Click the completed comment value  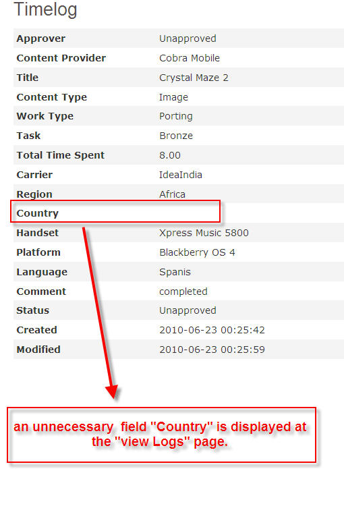tap(183, 291)
